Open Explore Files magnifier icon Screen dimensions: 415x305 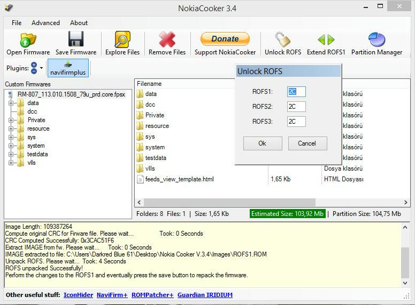coord(122,39)
